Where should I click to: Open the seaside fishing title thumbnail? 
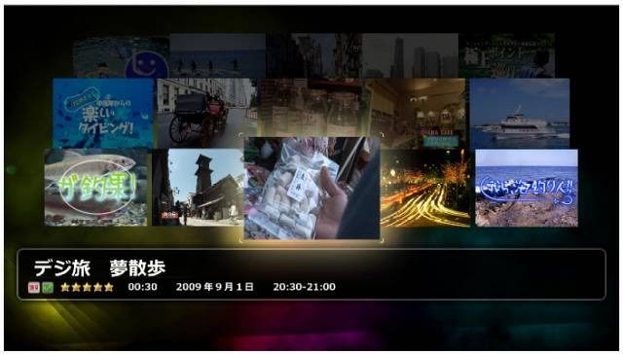(x=527, y=188)
